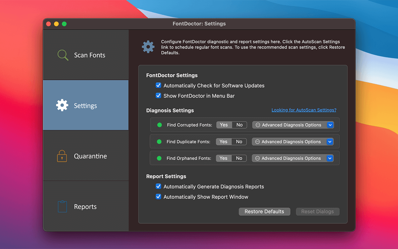
Task: Click the Find Duplicate Fonts label
Action: pyautogui.click(x=188, y=142)
